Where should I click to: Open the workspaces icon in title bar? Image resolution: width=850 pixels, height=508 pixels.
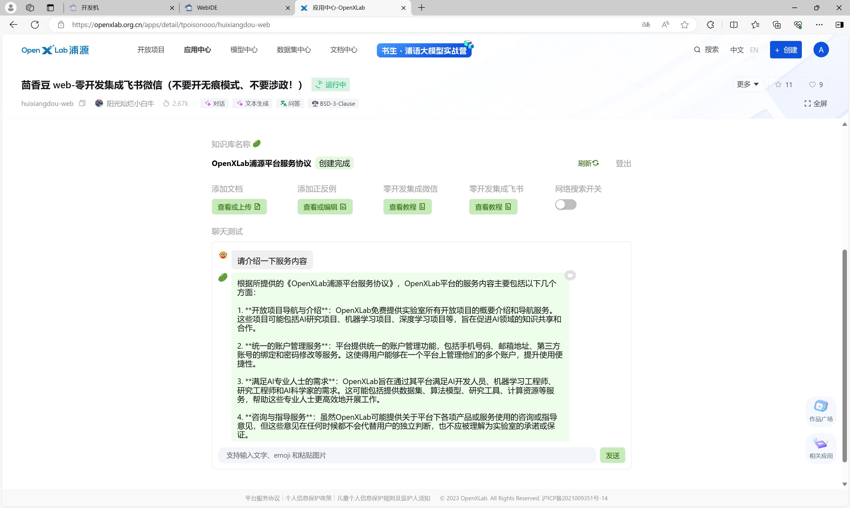[x=30, y=7]
